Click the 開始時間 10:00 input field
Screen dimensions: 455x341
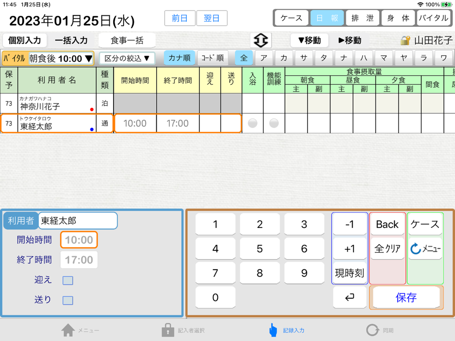tap(79, 240)
